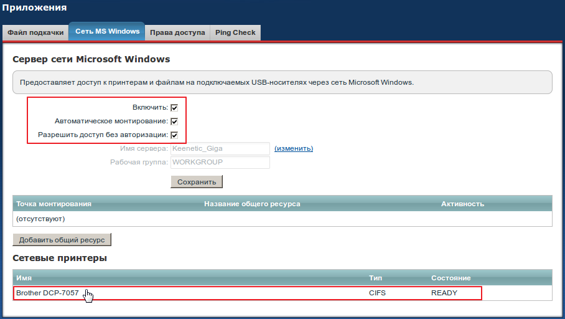Image resolution: width=565 pixels, height=319 pixels.
Task: Click the Название общего ресурса column header
Action: coord(252,204)
